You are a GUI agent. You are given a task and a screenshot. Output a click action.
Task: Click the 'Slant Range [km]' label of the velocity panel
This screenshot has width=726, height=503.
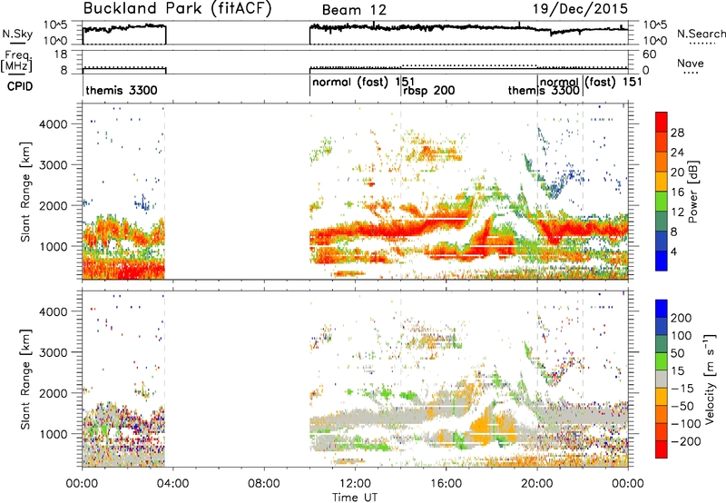pyautogui.click(x=25, y=379)
